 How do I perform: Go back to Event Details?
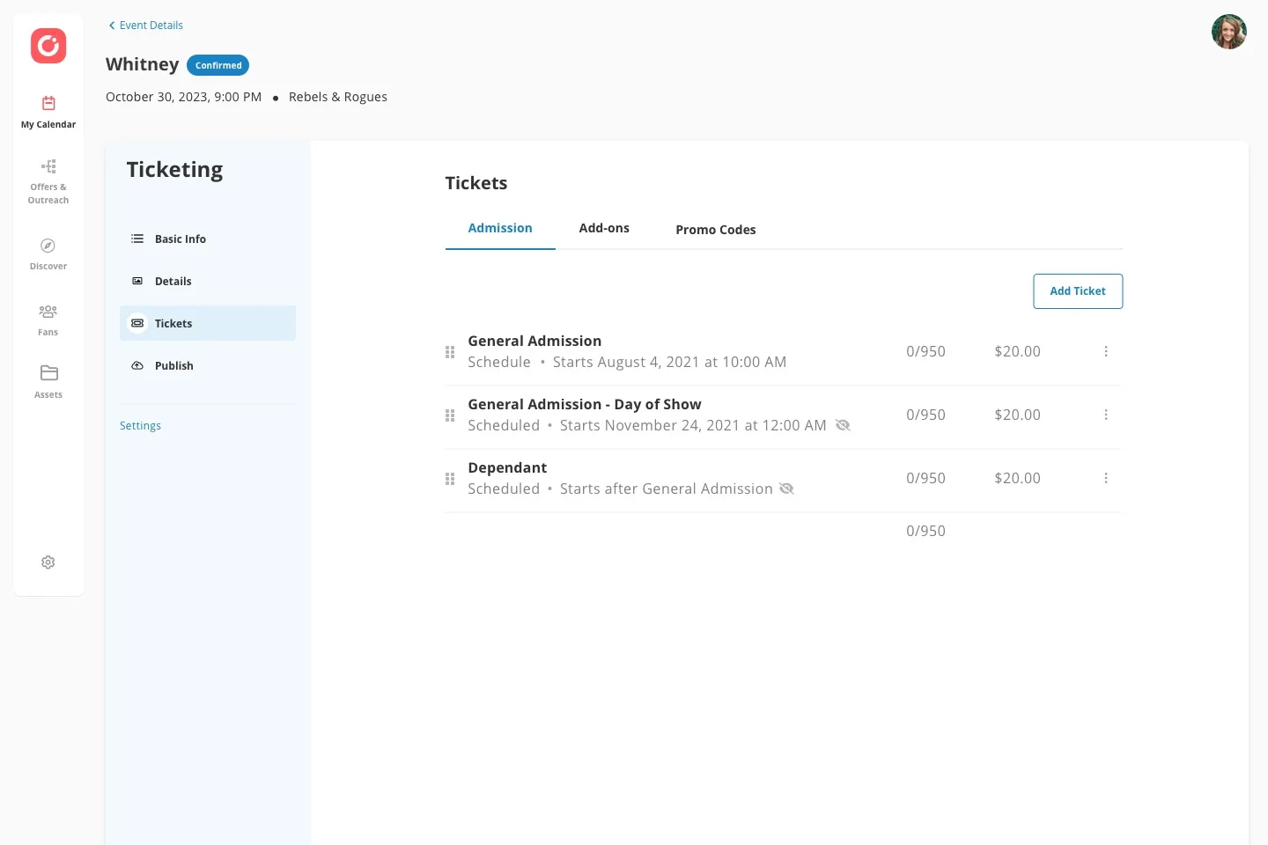(x=145, y=26)
